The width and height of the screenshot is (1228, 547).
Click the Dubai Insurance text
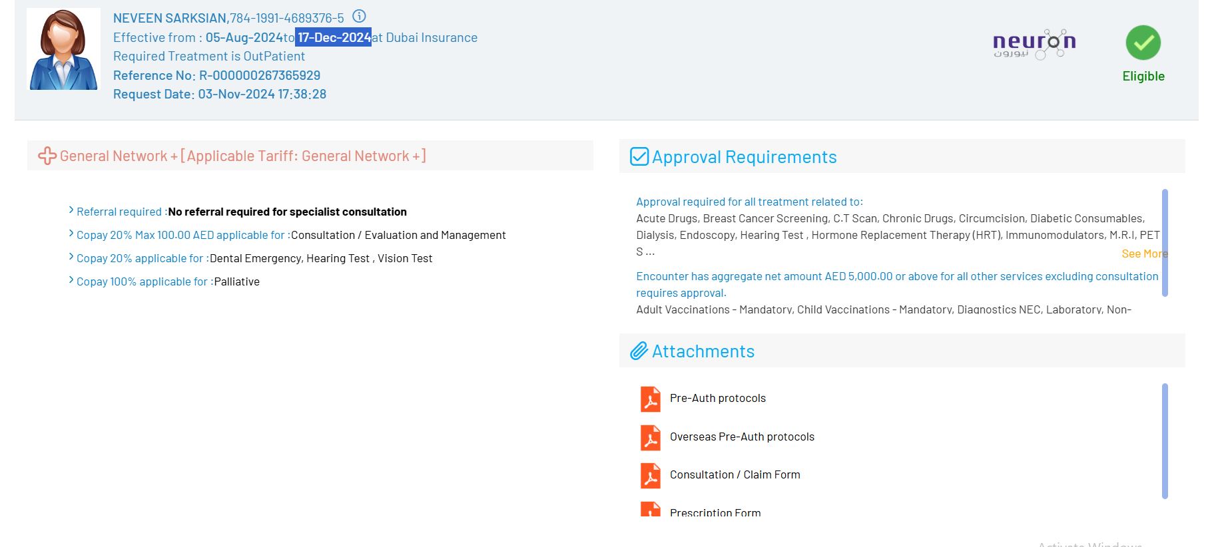432,37
